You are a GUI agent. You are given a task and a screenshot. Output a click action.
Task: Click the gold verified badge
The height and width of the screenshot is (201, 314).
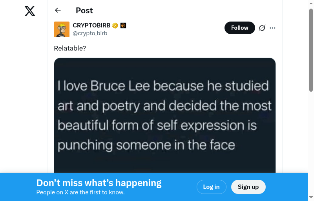[115, 26]
